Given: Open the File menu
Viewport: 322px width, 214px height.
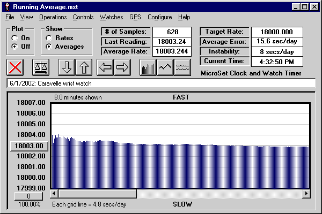Looking at the screenshot, I should pos(10,17).
